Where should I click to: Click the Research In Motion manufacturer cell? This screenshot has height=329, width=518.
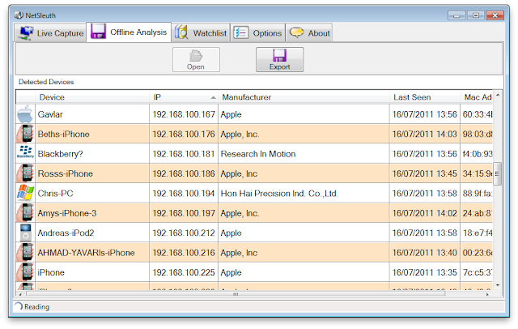tap(304, 154)
